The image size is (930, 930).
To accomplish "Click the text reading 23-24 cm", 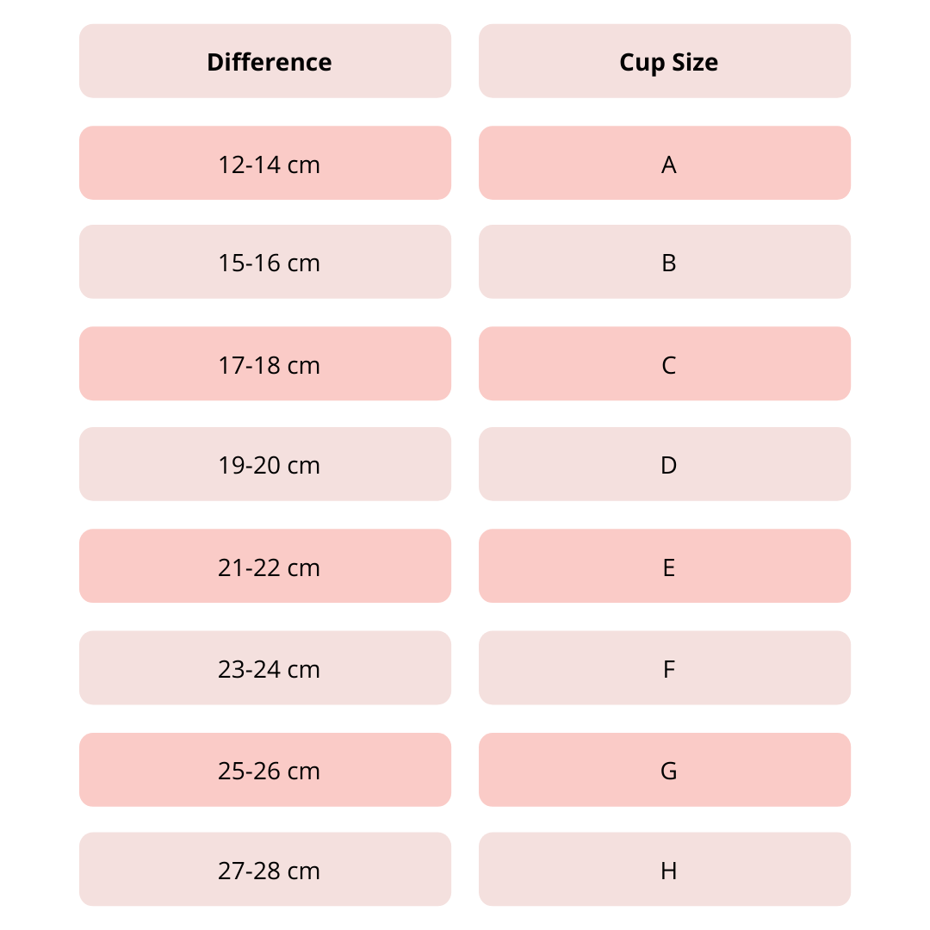I will pyautogui.click(x=269, y=669).
